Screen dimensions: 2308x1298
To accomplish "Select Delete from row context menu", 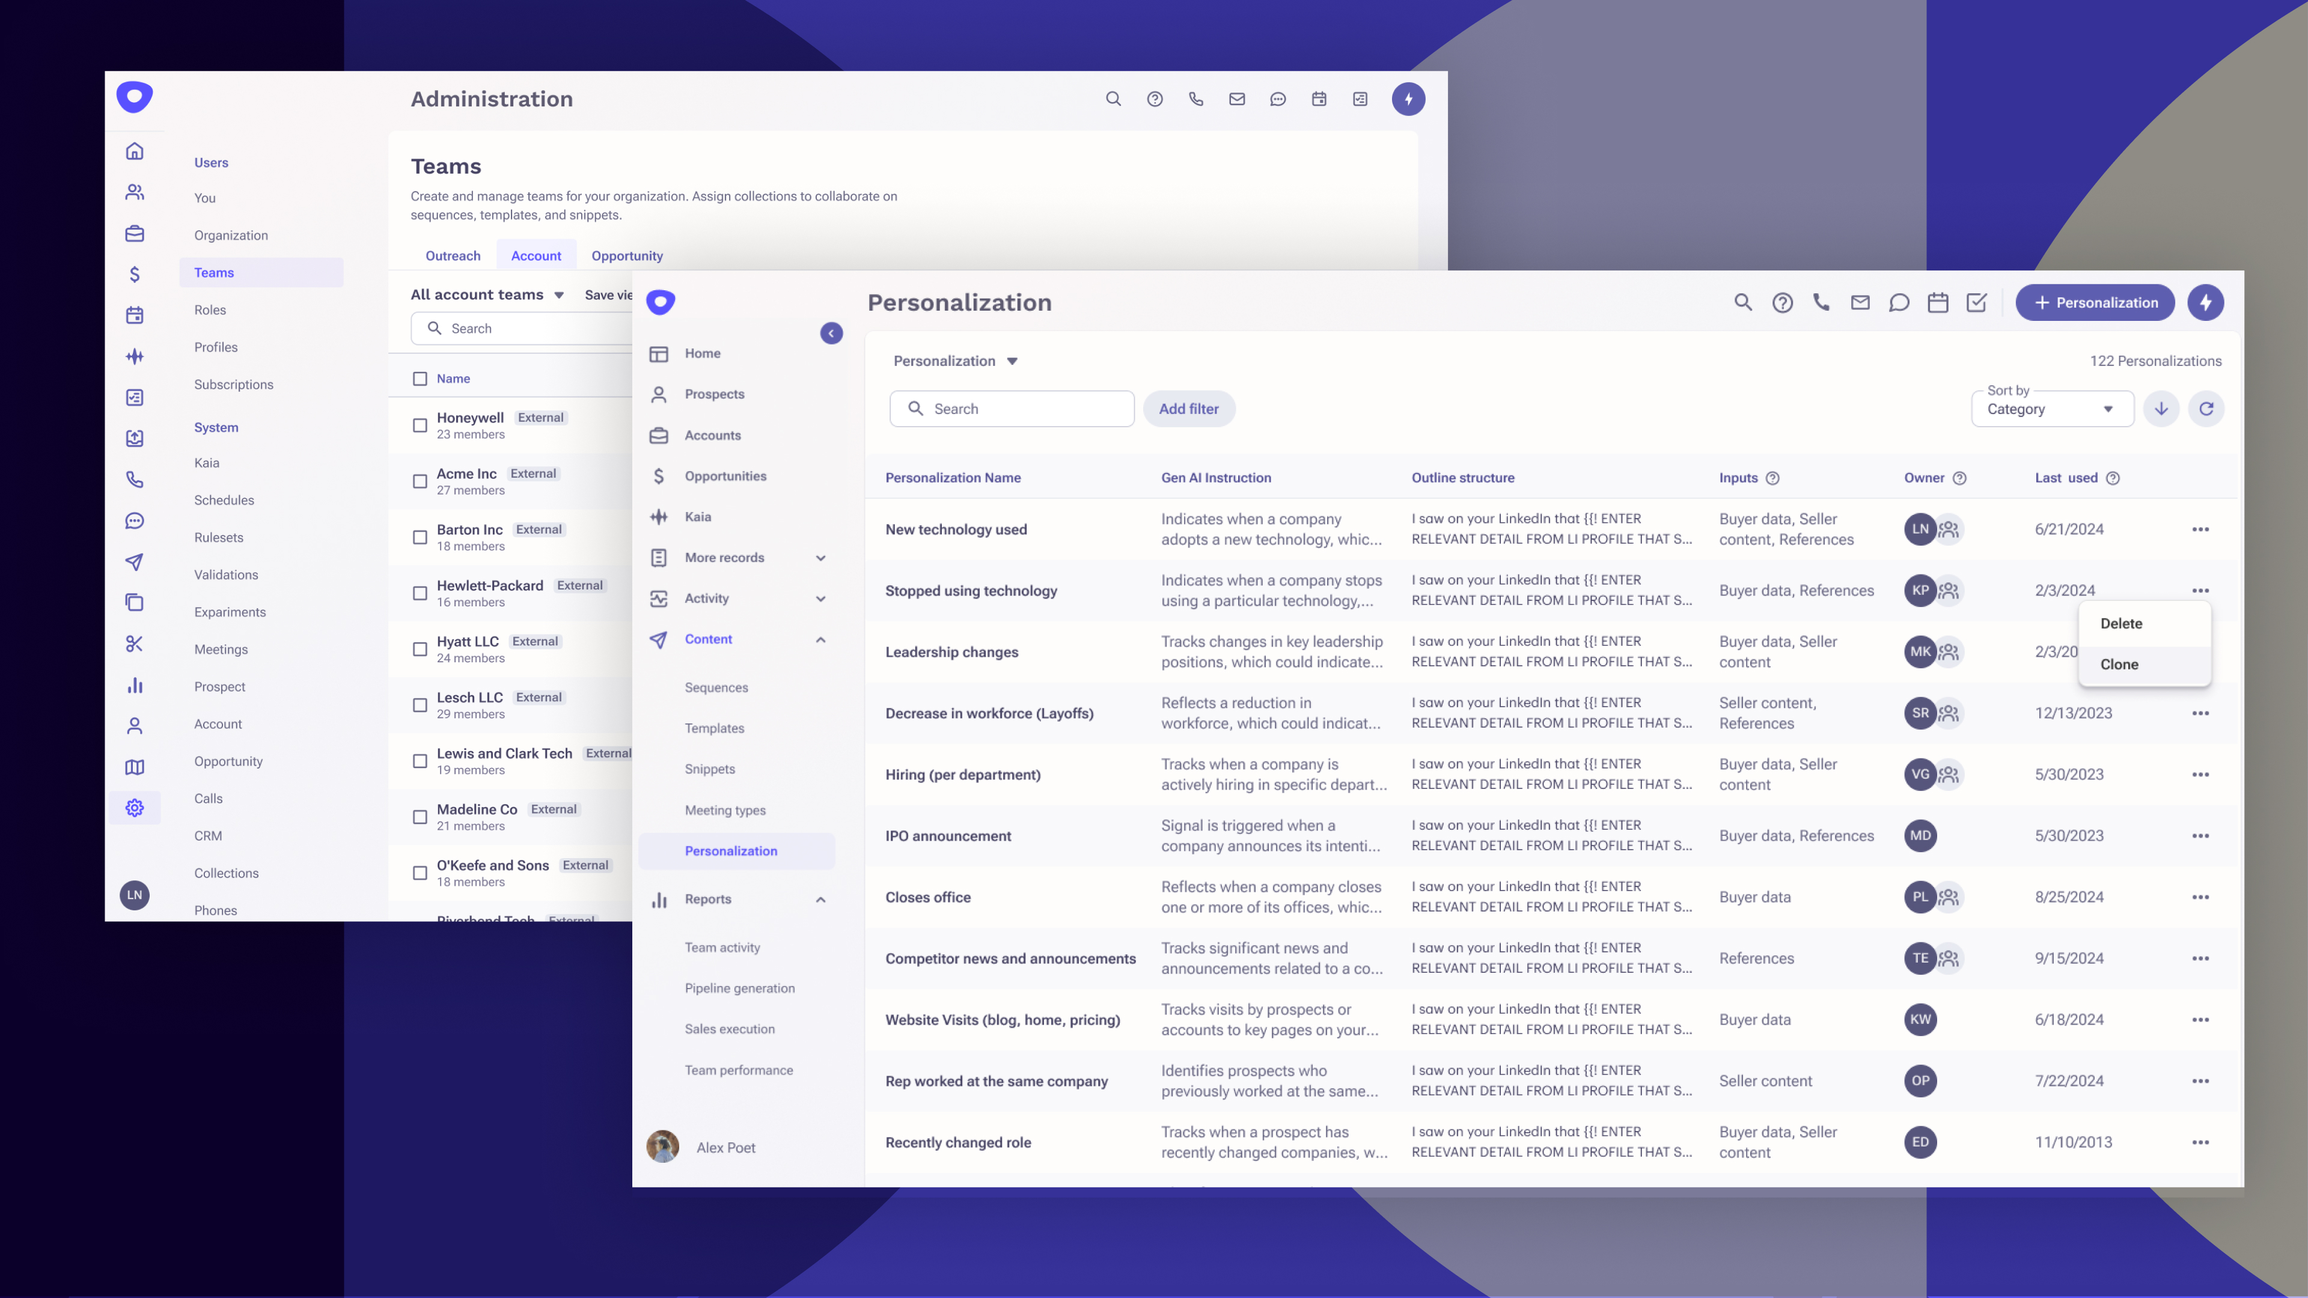I will [x=2144, y=624].
